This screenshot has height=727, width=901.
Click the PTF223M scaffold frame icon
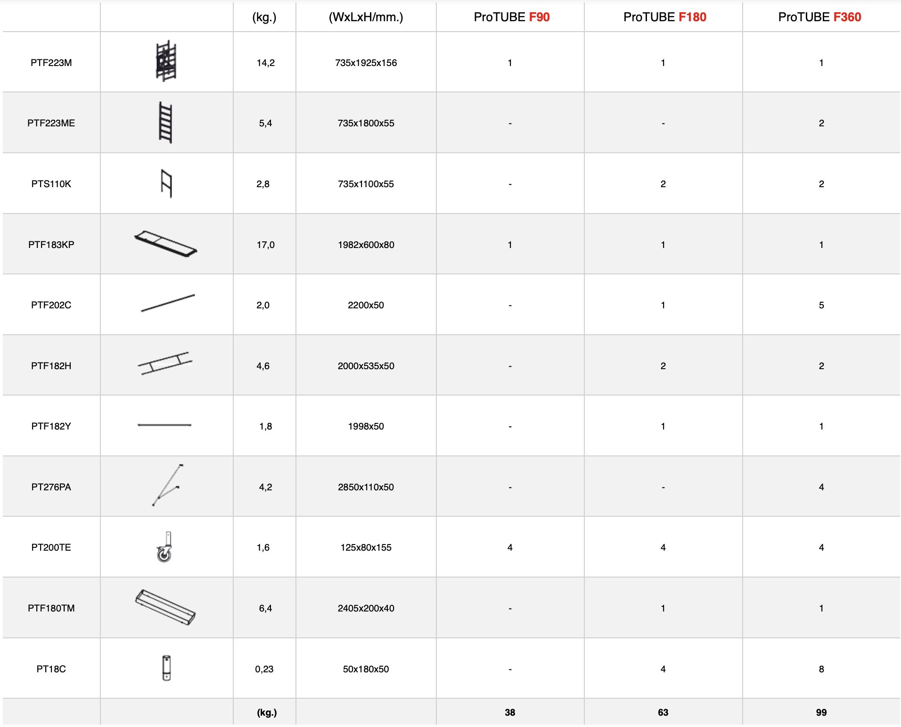[166, 61]
